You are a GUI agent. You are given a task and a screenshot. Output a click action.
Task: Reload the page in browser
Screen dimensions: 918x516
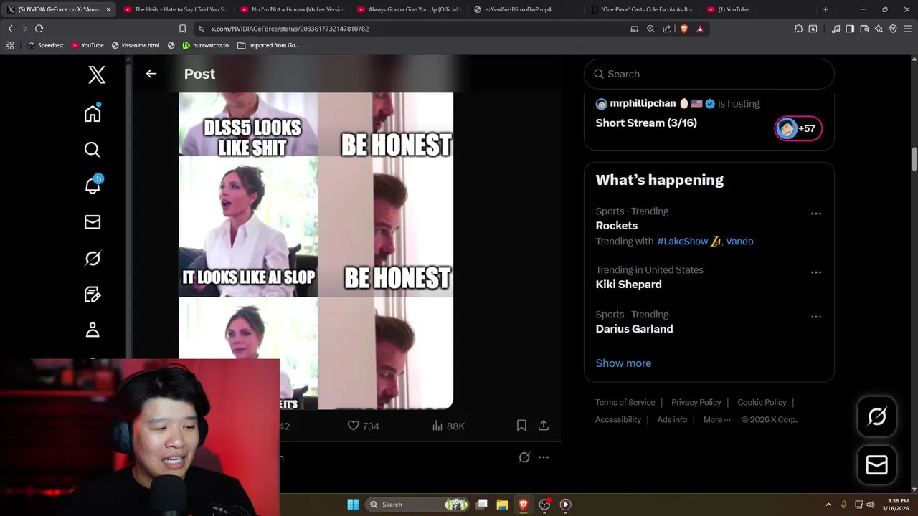[x=39, y=29]
